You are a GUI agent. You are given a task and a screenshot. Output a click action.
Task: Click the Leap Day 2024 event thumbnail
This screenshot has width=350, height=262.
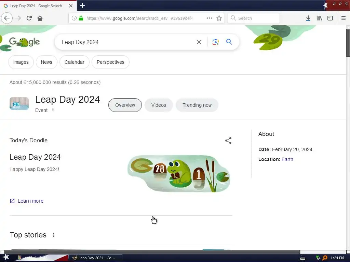19,103
